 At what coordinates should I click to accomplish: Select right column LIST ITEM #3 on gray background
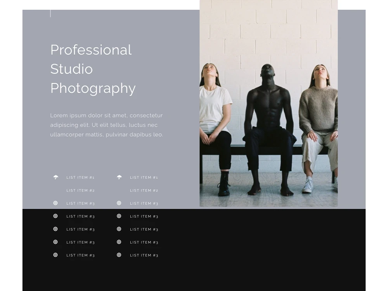[144, 203]
